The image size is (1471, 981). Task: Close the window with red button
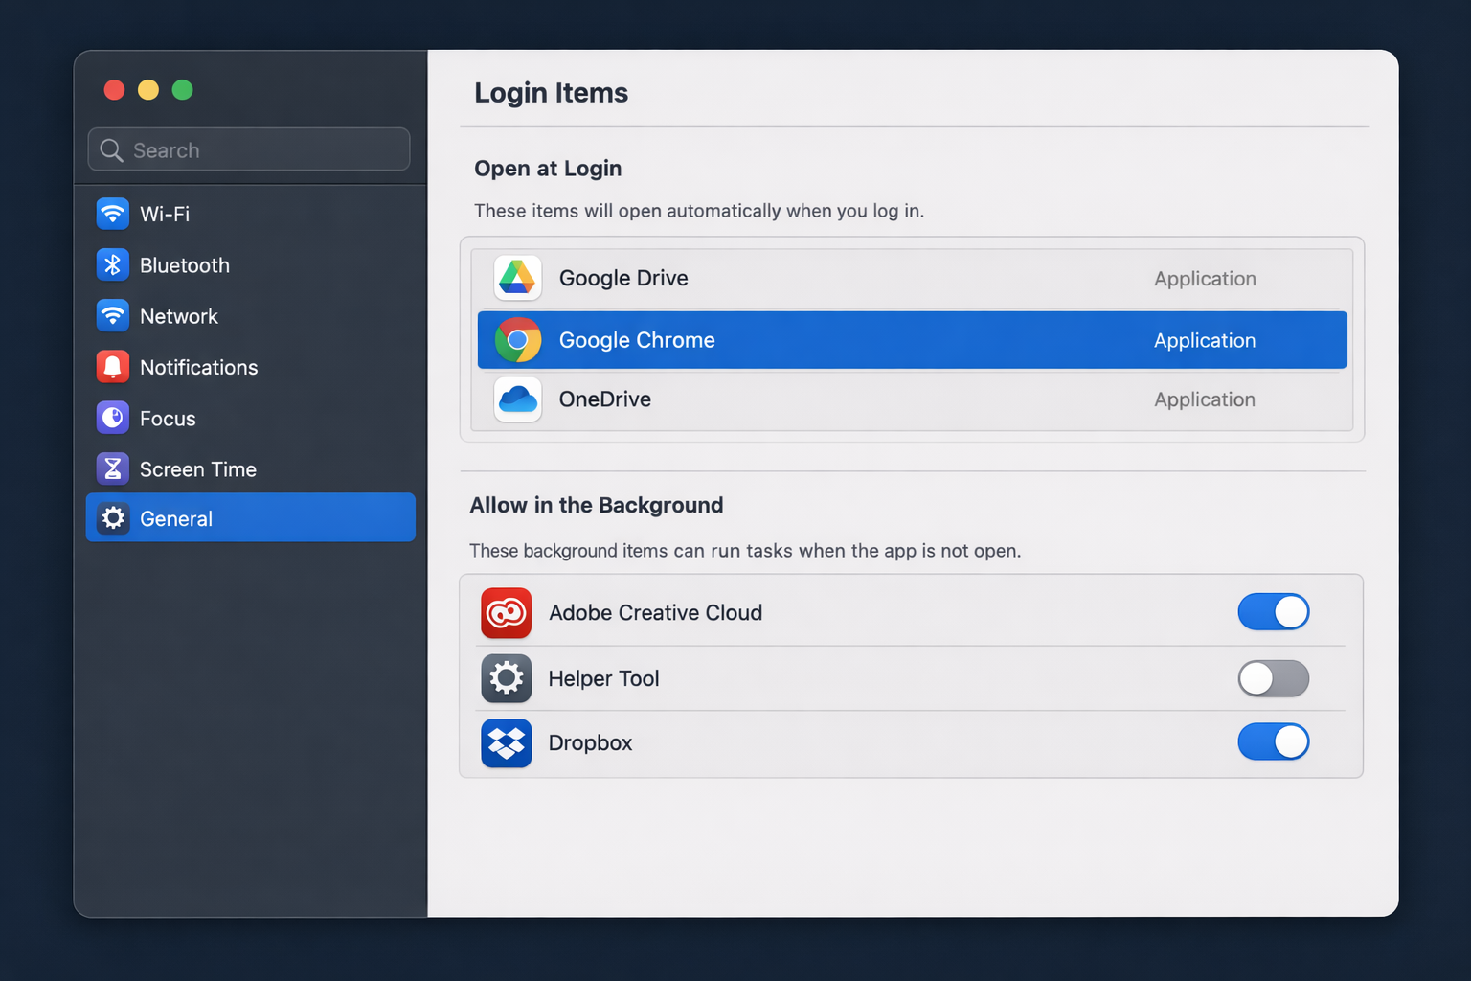pyautogui.click(x=114, y=90)
